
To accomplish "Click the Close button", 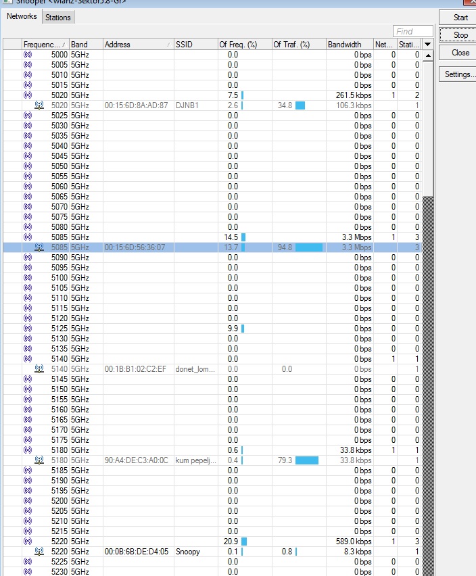I will click(x=458, y=53).
